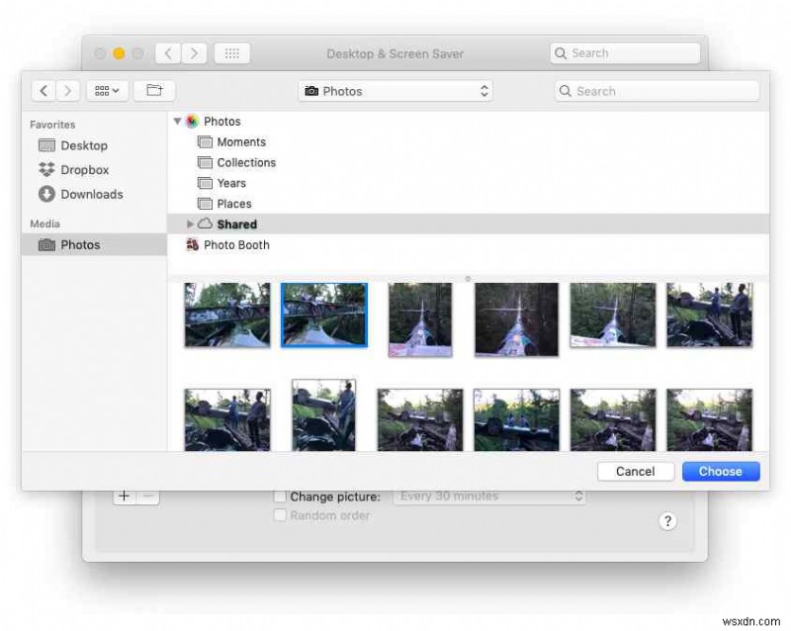
Task: Click the back navigation arrow
Action: 44,90
